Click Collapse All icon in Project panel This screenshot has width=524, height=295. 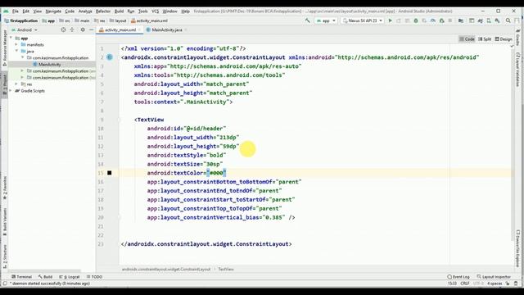point(72,29)
